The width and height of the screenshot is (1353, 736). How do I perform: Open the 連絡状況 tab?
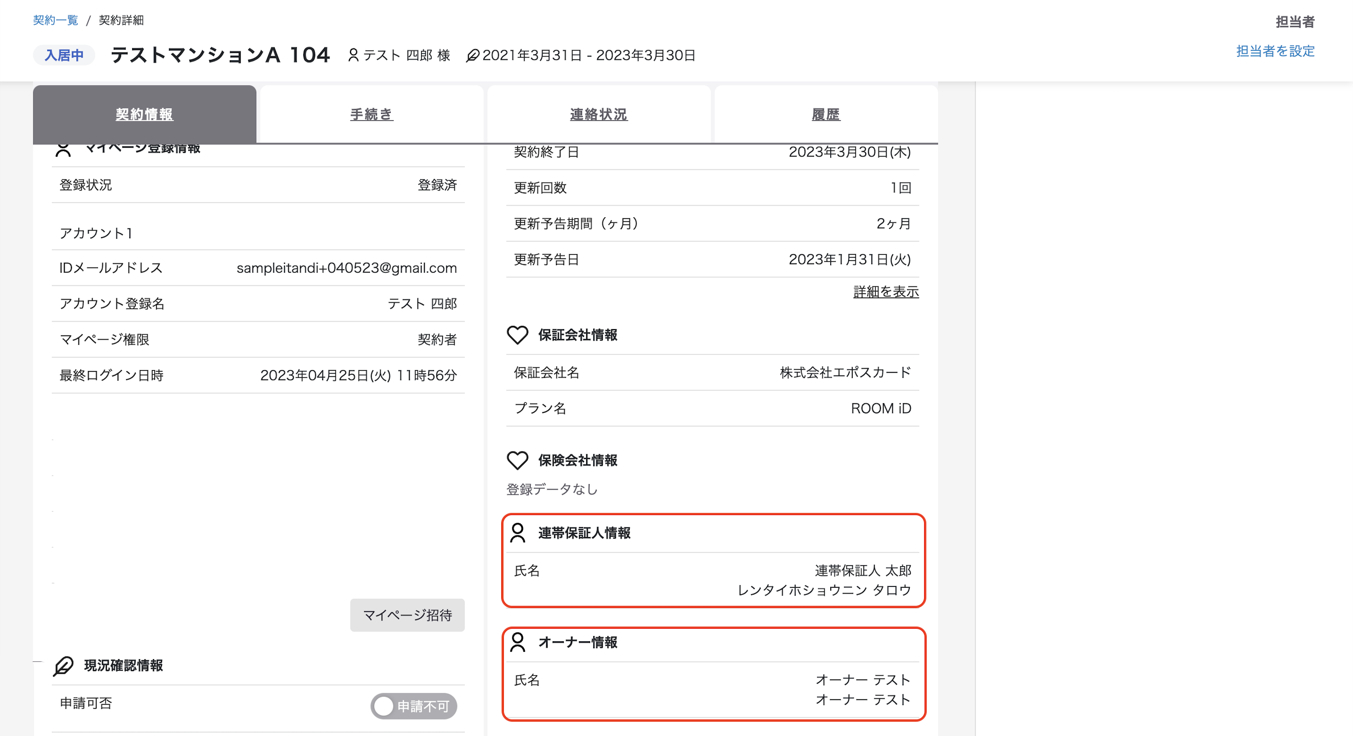click(x=599, y=114)
